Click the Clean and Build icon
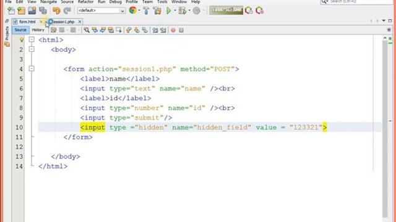This screenshot has height=222, width=396. point(157,10)
